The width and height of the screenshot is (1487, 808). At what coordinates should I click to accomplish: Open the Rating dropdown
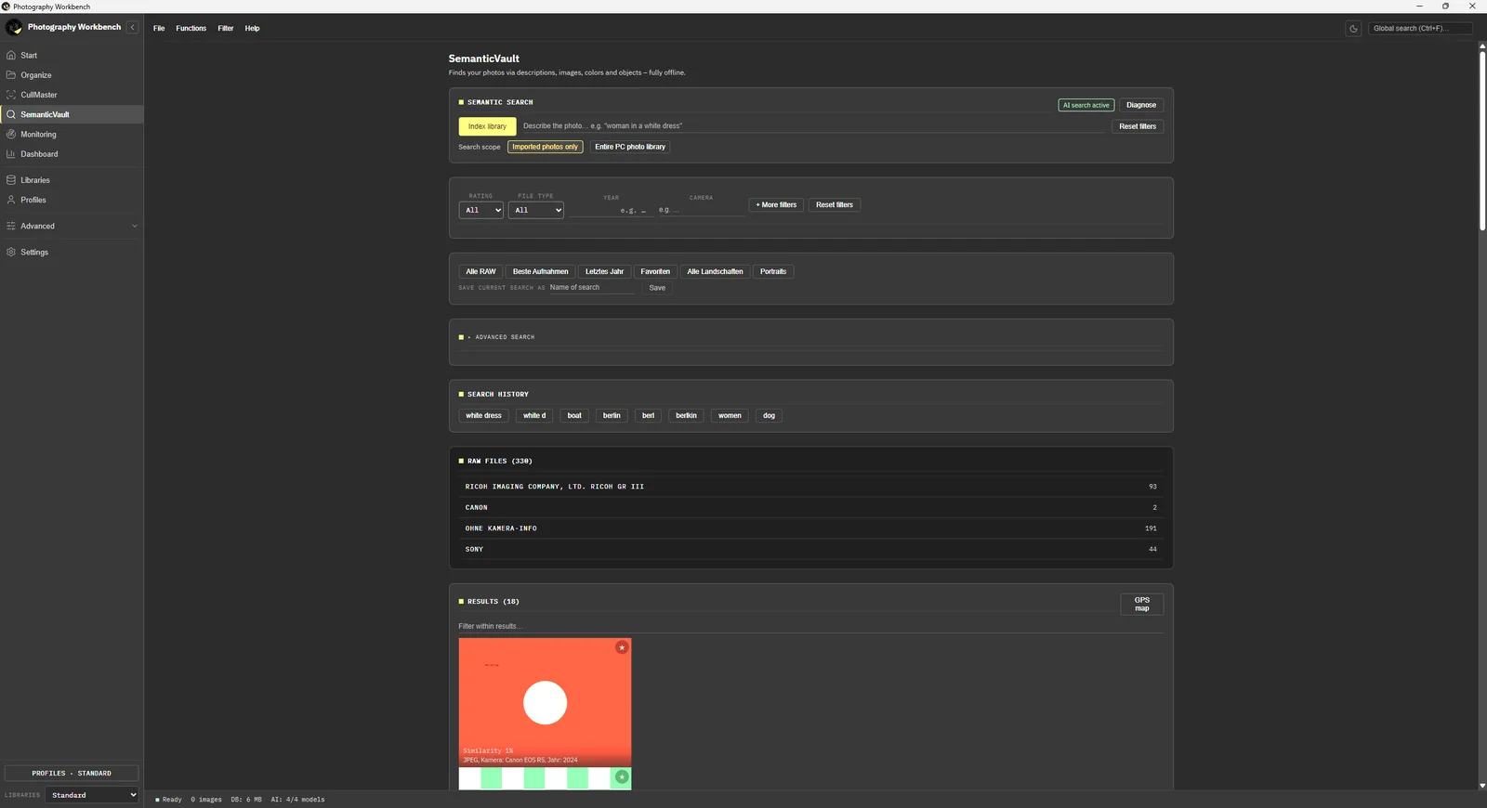480,210
